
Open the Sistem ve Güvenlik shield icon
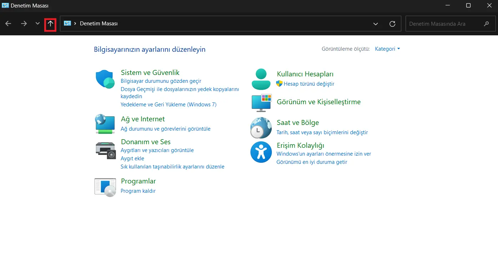point(105,79)
